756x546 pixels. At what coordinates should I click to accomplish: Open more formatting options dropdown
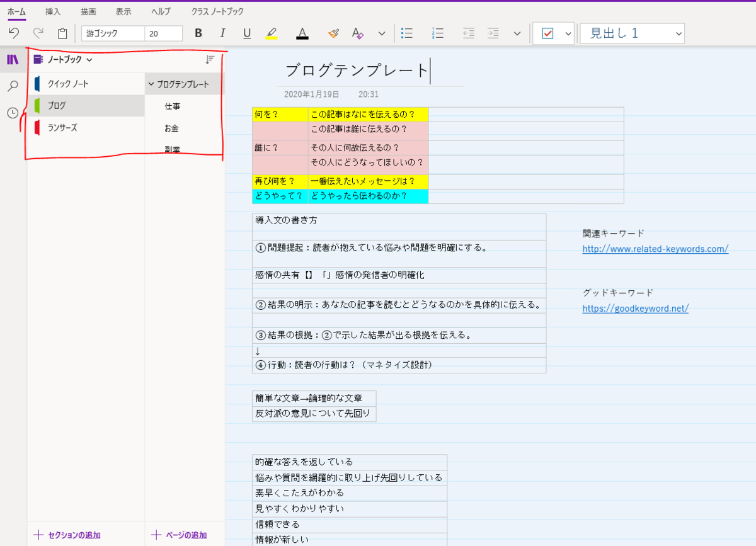click(381, 33)
